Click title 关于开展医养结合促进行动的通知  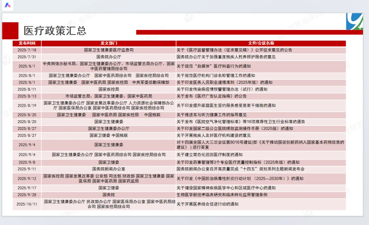208,204
